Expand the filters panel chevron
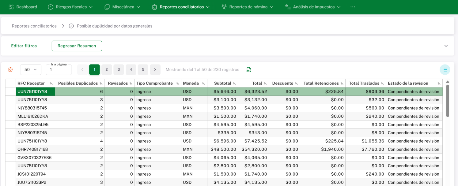 [x=446, y=46]
